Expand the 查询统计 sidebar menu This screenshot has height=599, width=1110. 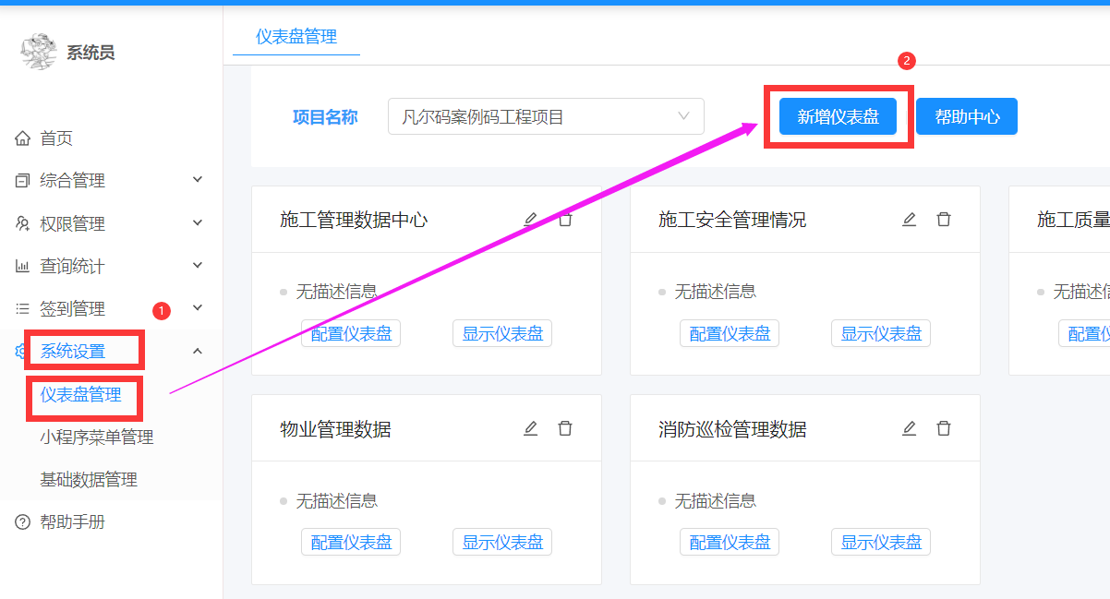(x=111, y=267)
